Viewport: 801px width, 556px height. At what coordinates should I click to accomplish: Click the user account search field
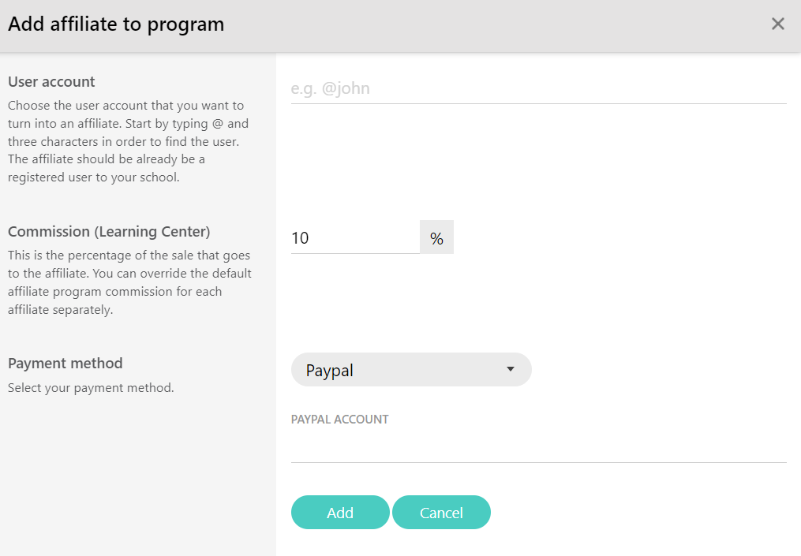pyautogui.click(x=538, y=88)
